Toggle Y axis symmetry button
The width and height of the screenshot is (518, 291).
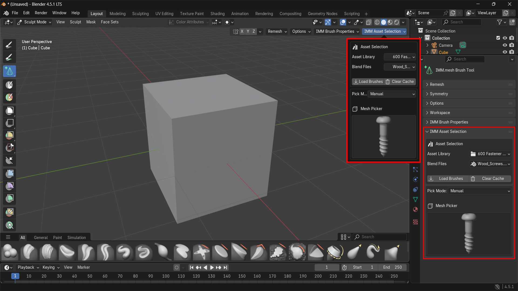click(248, 31)
